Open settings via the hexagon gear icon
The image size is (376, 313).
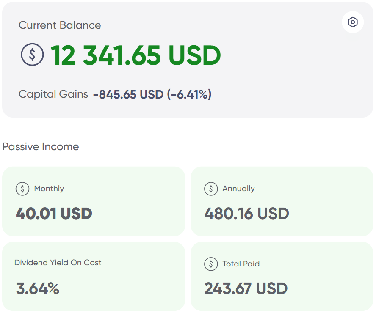[x=352, y=22]
